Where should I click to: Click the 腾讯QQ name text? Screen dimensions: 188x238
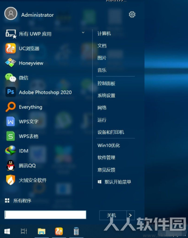pos(27,166)
